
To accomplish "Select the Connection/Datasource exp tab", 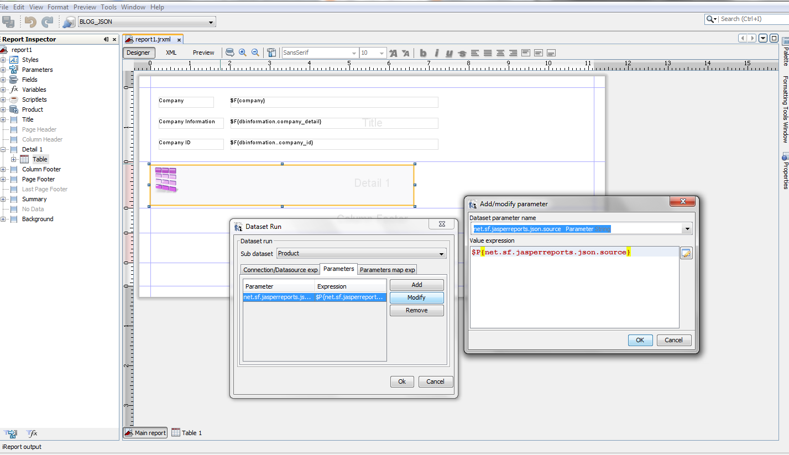I will click(x=281, y=270).
